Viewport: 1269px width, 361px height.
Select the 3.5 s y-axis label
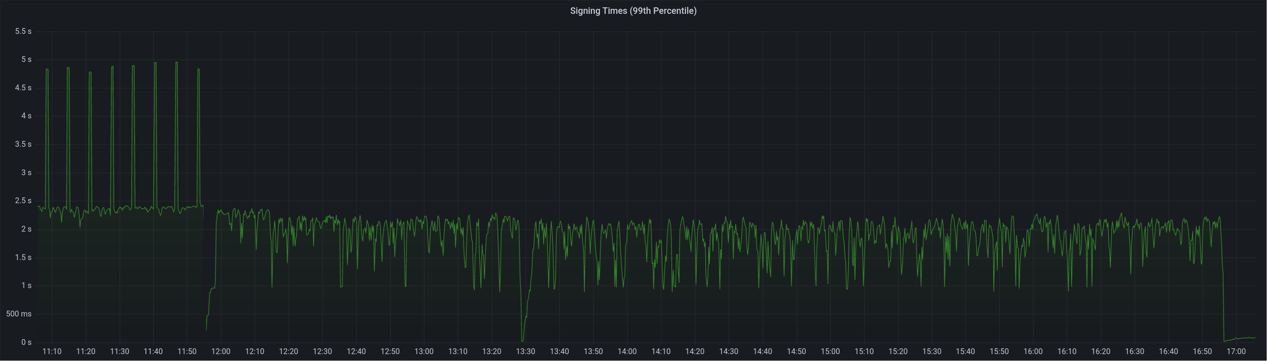pos(23,144)
